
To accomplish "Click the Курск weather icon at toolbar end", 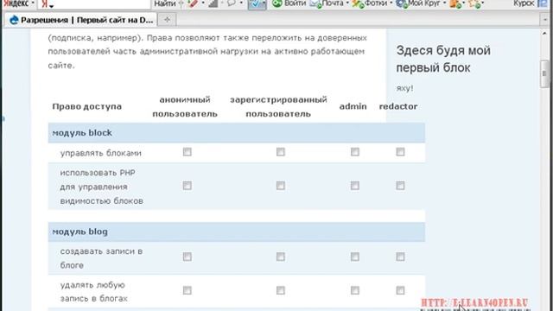I will point(543,3).
